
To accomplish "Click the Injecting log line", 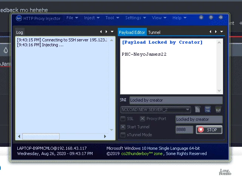I will (x=40, y=45).
